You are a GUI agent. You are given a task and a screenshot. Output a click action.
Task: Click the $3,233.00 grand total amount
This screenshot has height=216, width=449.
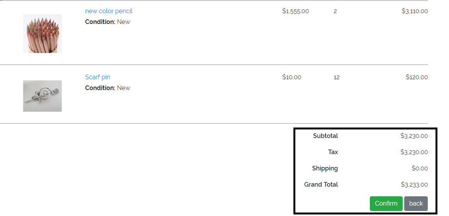414,184
